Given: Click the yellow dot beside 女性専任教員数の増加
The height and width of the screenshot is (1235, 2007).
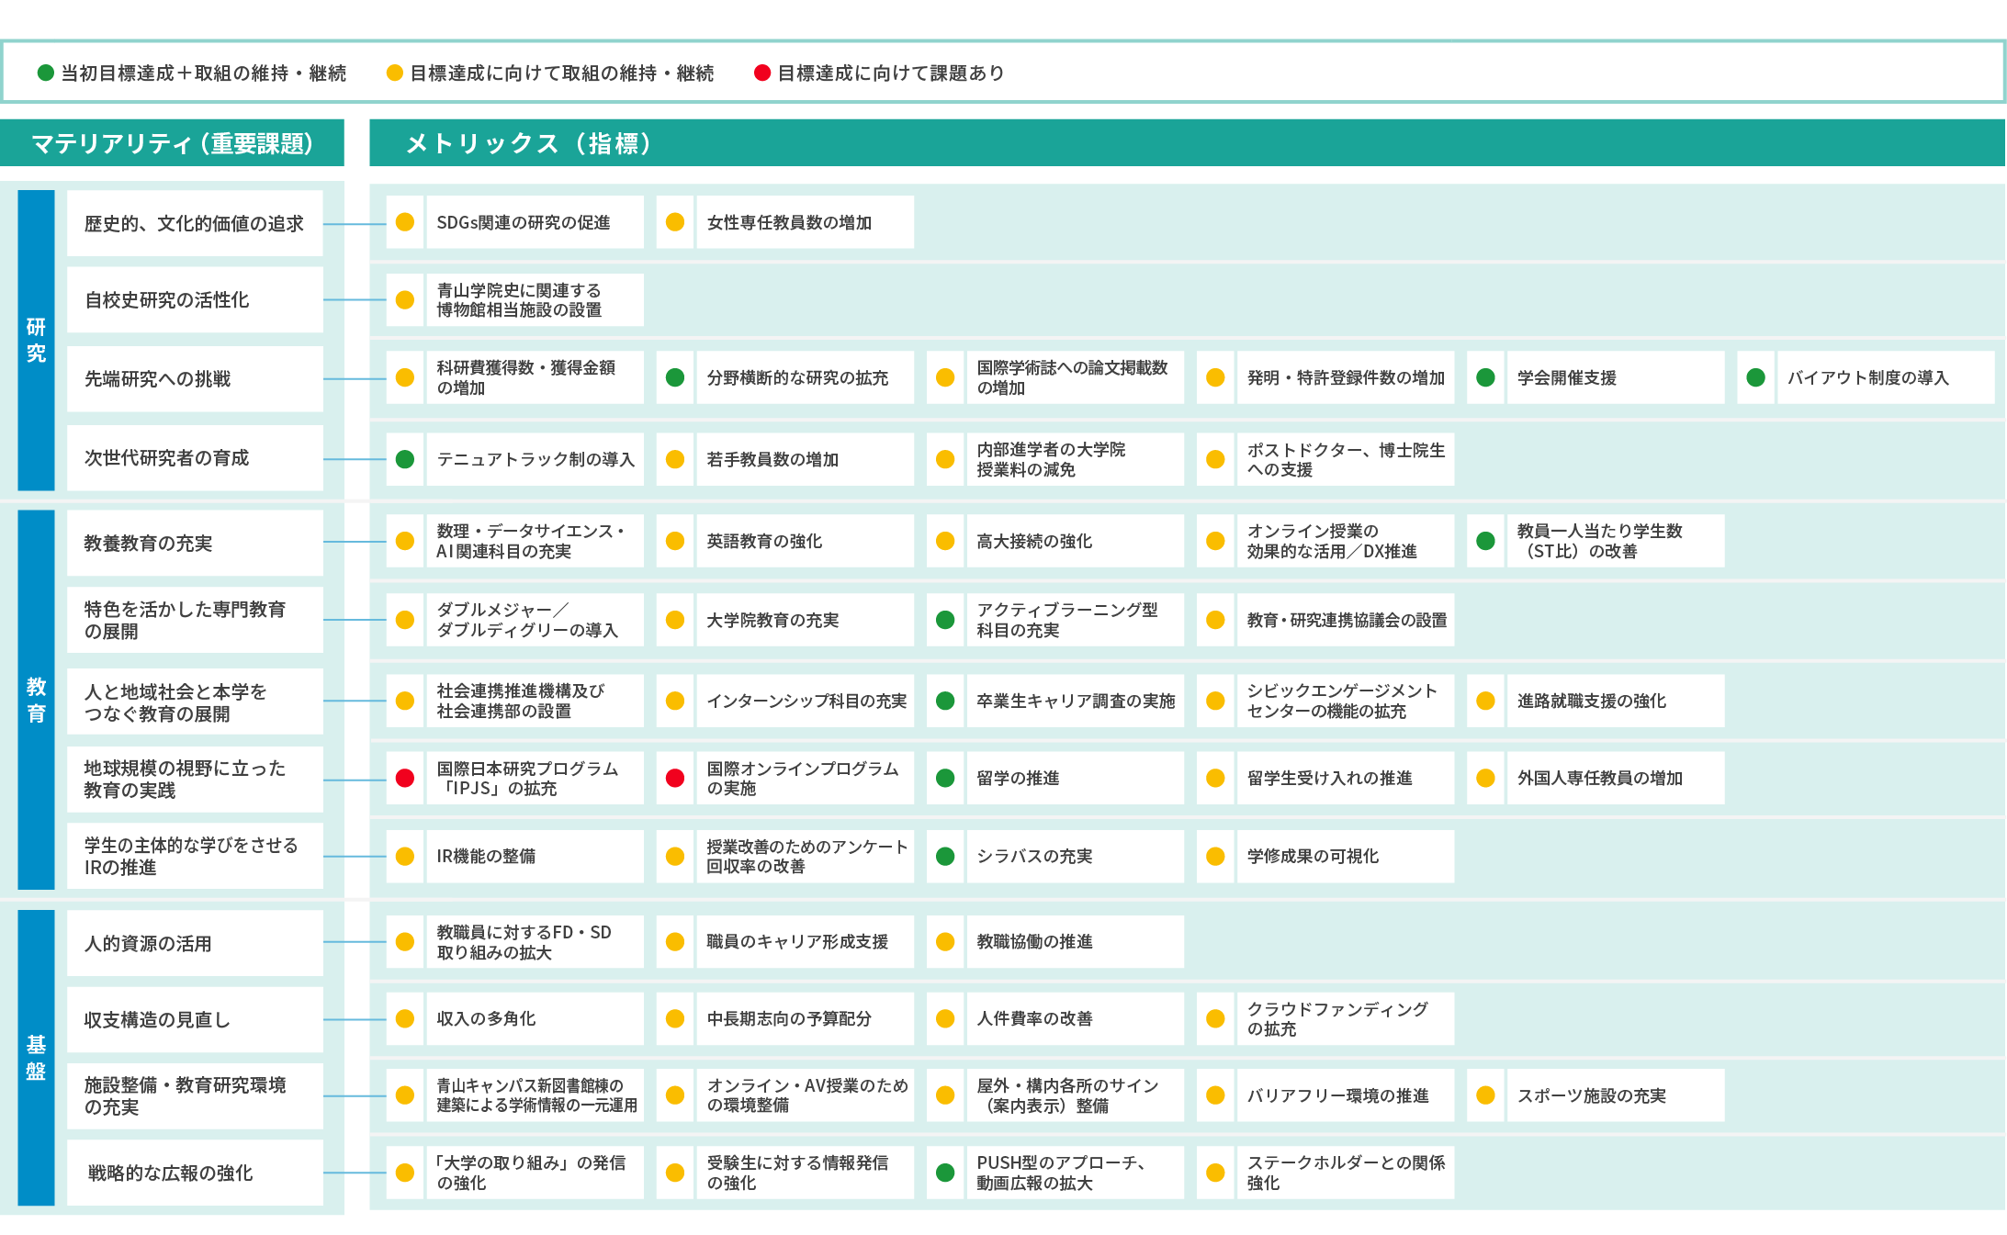Looking at the screenshot, I should (x=675, y=222).
